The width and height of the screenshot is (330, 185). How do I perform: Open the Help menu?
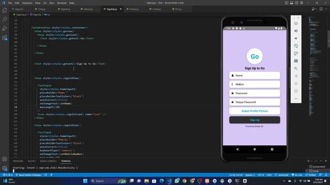(x=72, y=3)
